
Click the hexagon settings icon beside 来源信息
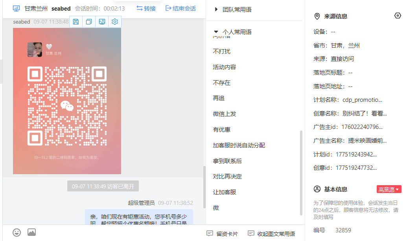[x=398, y=16]
